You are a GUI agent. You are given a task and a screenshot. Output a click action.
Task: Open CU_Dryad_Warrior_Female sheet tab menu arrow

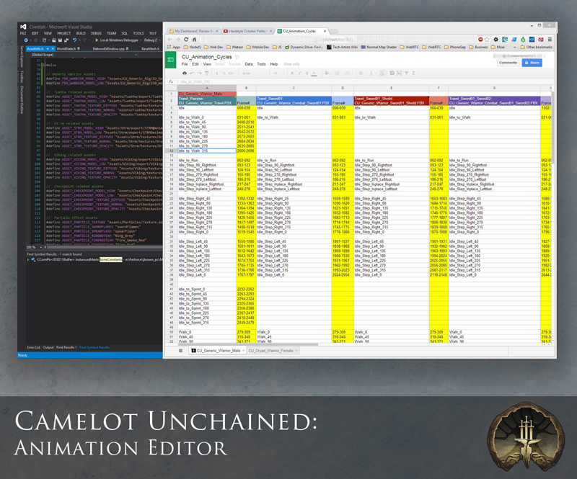coord(296,351)
